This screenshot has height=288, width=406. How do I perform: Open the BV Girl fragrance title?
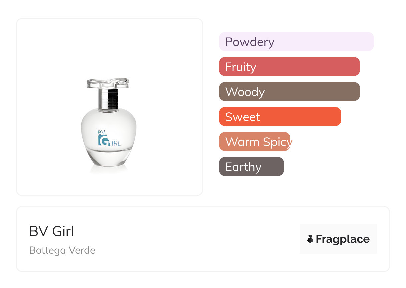coord(51,231)
